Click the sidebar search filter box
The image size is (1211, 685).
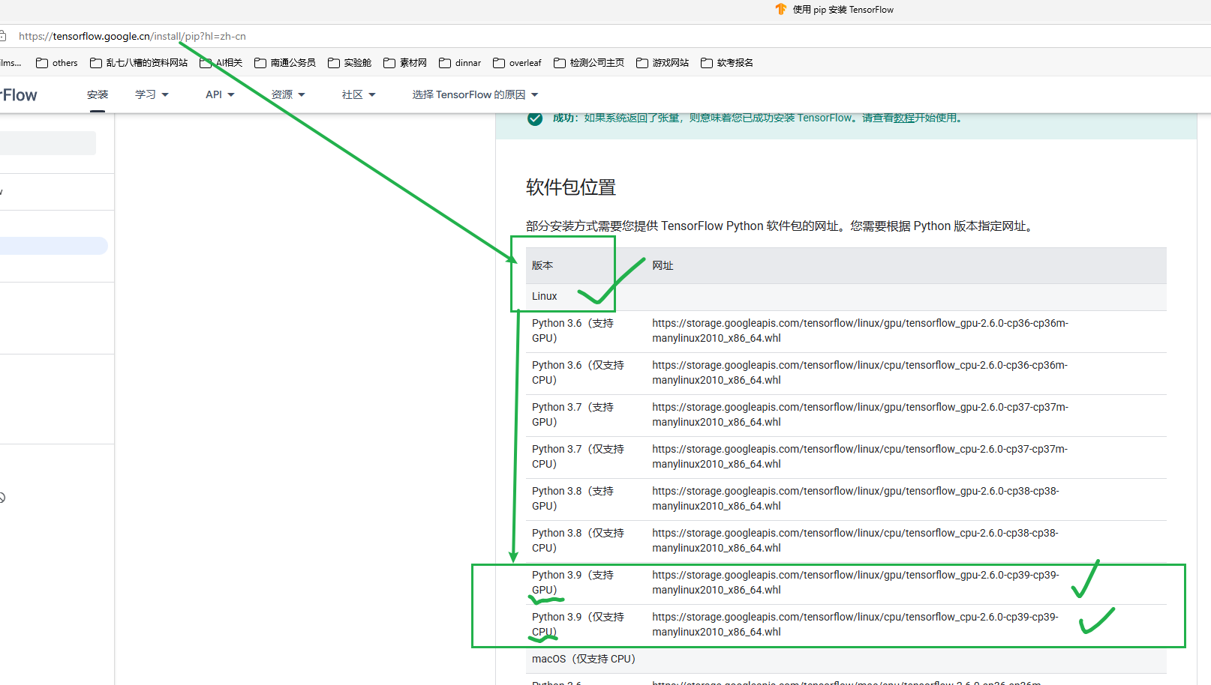click(x=48, y=143)
